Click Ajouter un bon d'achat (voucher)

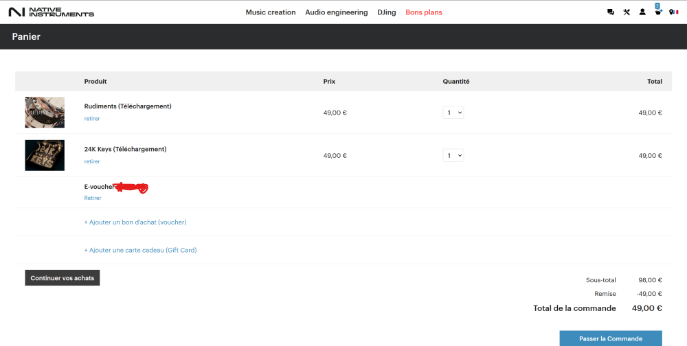(x=135, y=222)
